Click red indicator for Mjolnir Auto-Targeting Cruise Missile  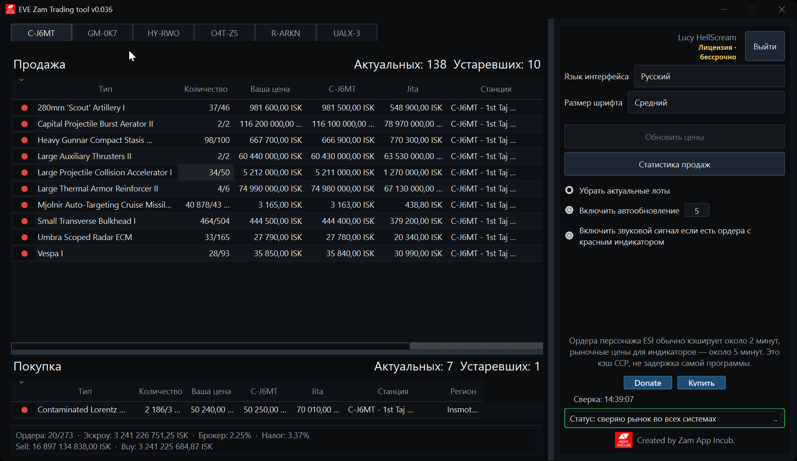coord(25,205)
